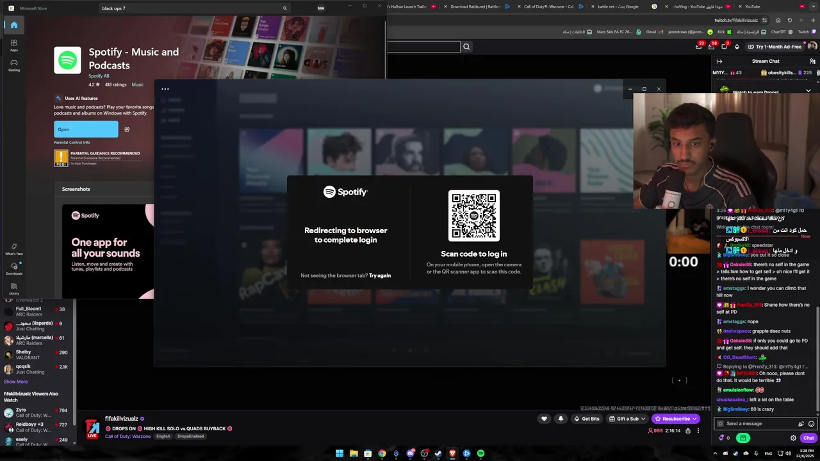The image size is (820, 461).
Task: Open Spotify from the taskbar
Action: [480, 453]
